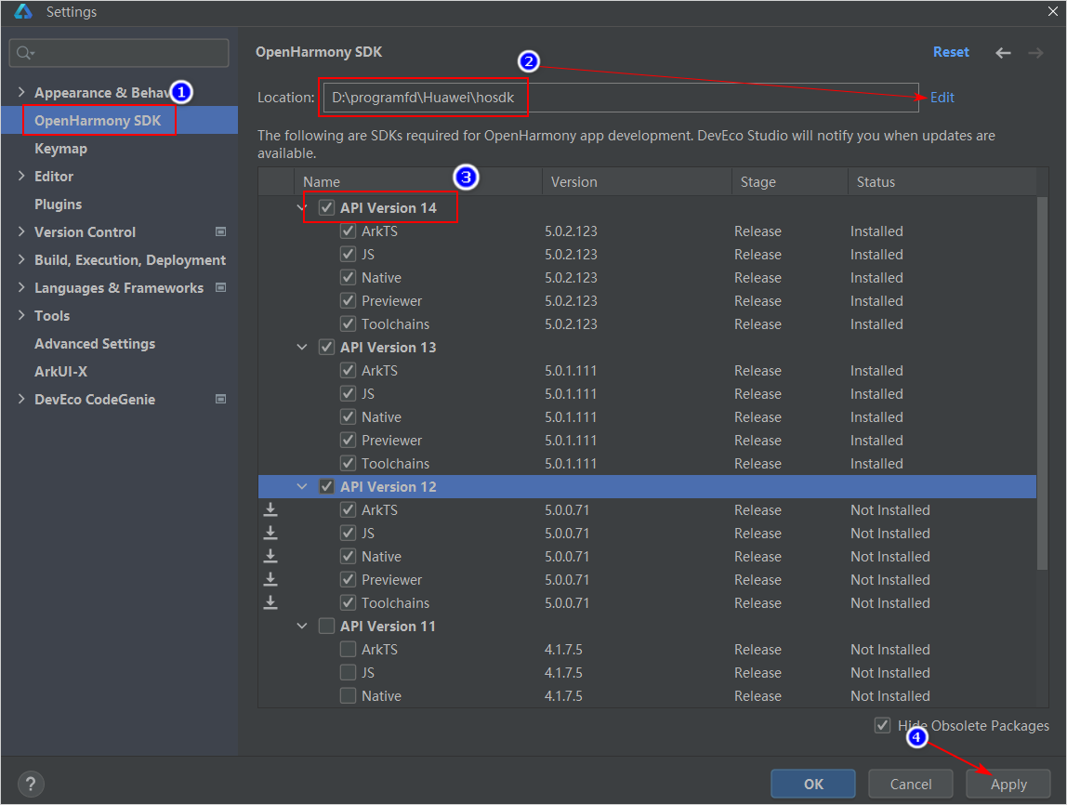Screen dimensions: 1067x805
Task: Enable the API Version 11 checkbox
Action: [326, 626]
